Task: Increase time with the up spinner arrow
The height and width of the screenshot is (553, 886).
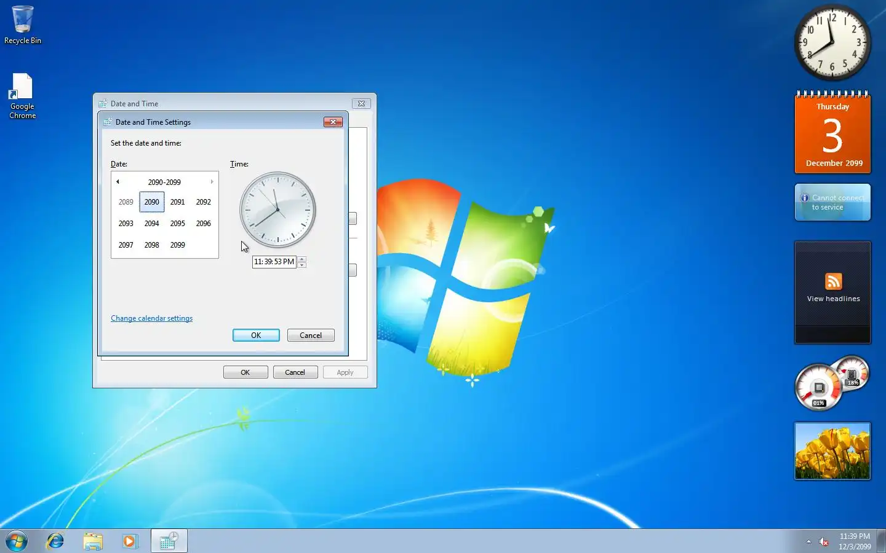Action: 301,259
